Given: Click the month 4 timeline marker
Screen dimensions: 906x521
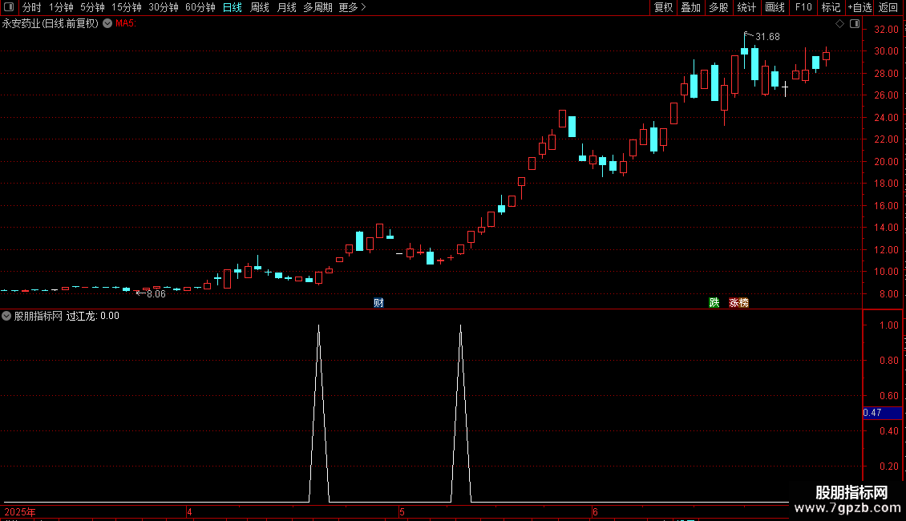Looking at the screenshot, I should 189,511.
